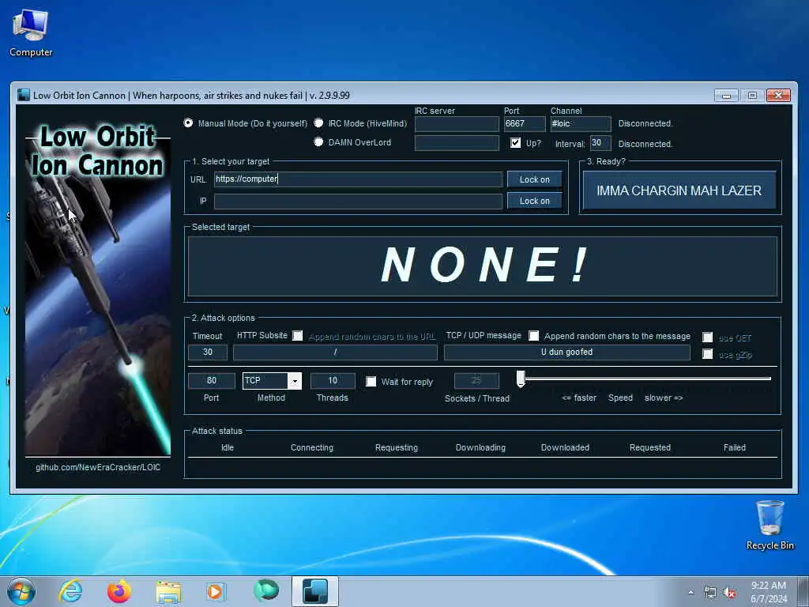Click the Threads field showing 10
This screenshot has height=607, width=809.
pos(333,380)
